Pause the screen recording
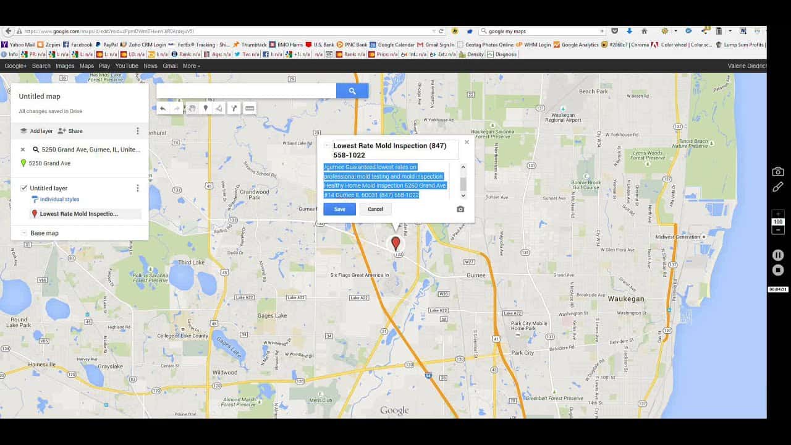Viewport: 791px width, 445px height. point(778,255)
